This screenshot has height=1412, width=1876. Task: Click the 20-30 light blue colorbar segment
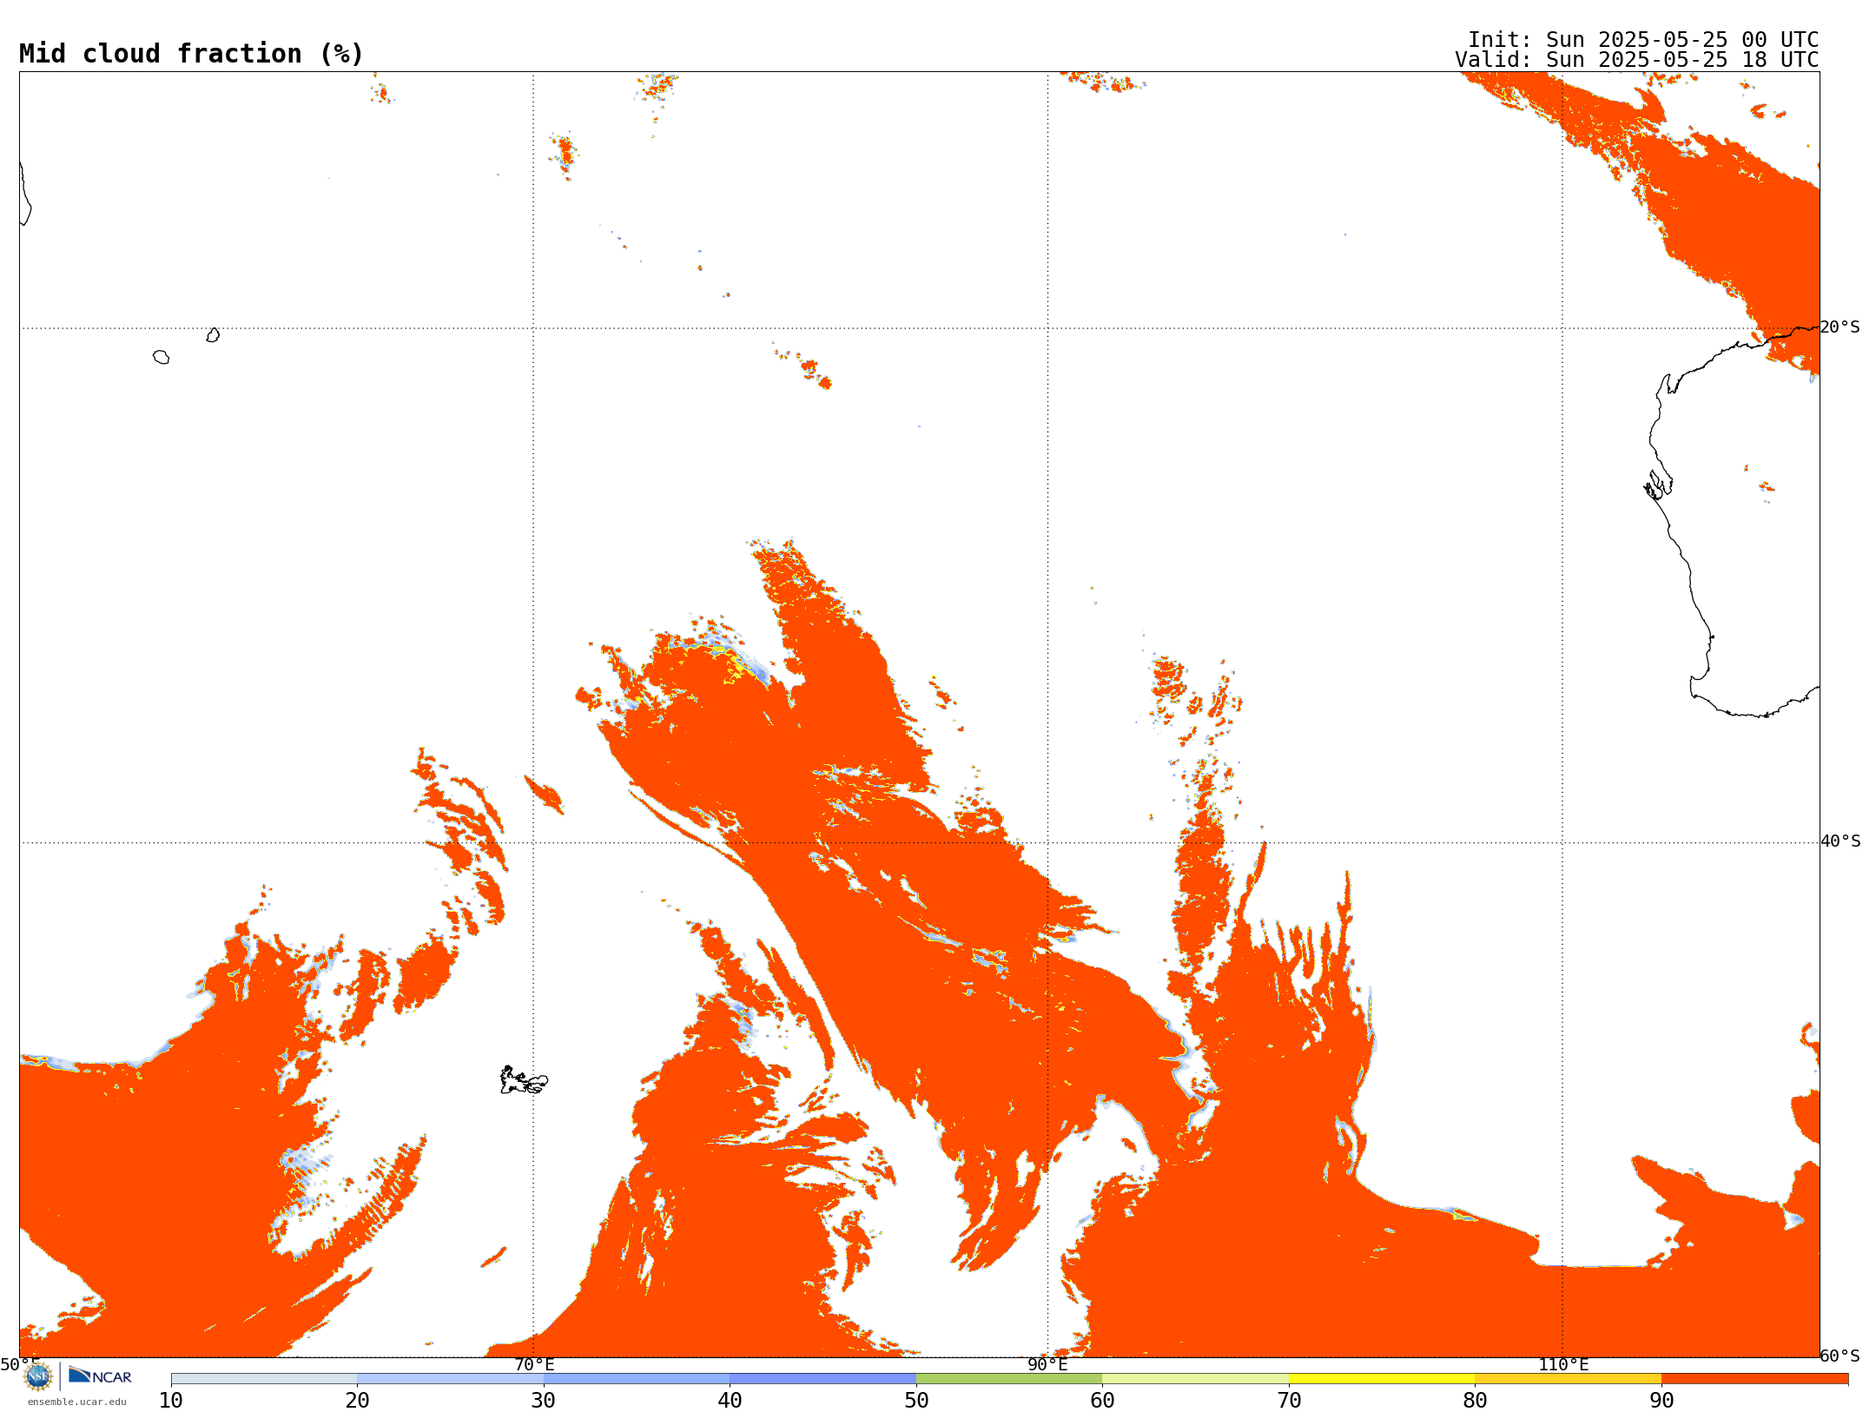coord(450,1379)
